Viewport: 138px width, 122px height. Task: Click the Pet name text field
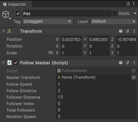[67, 13]
